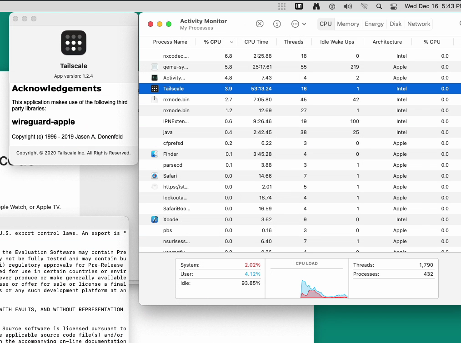Image resolution: width=461 pixels, height=343 pixels.
Task: Open the % CPU column sort chevron
Action: (231, 42)
